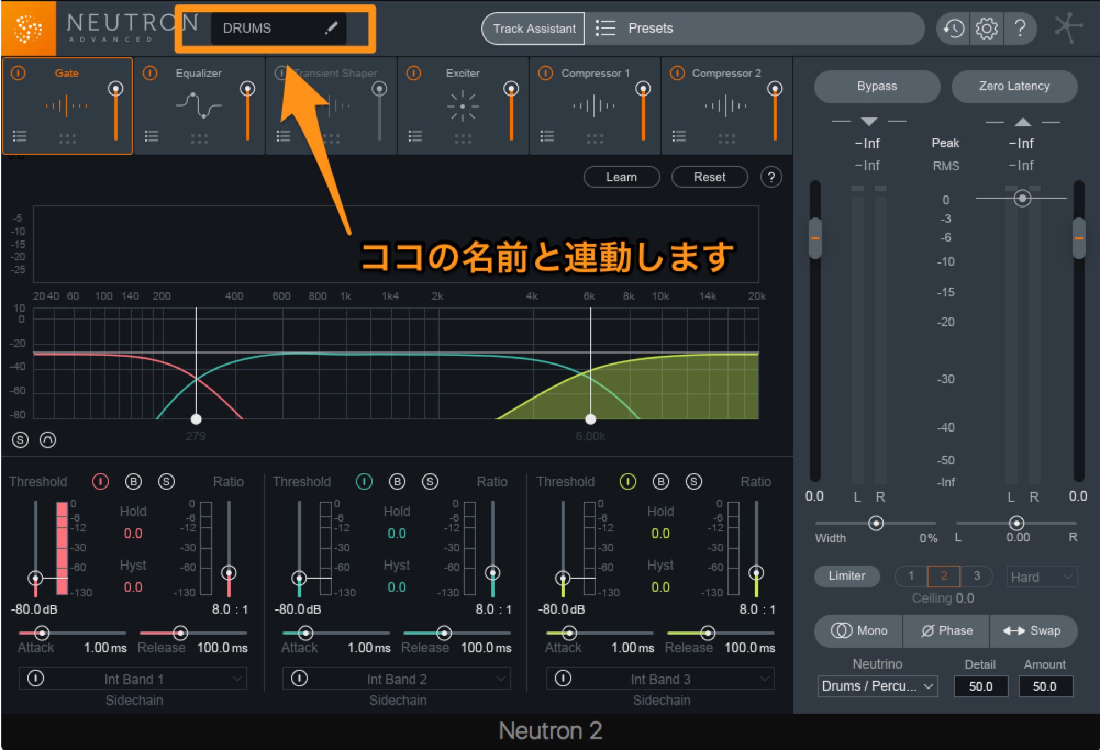Toggle the Int Band 3 sidechain power button
This screenshot has height=750, width=1100.
click(563, 679)
